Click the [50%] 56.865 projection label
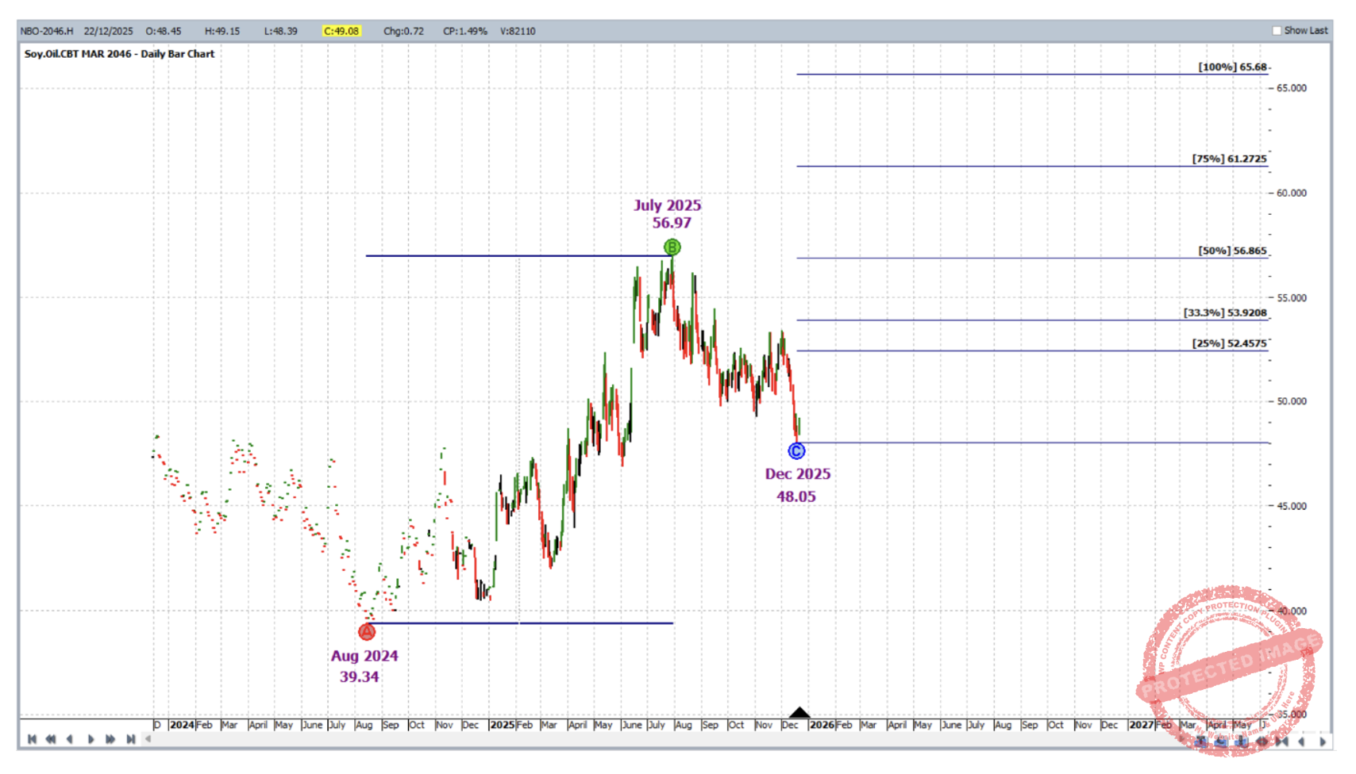Screen dimensions: 1356x774 (x=1232, y=251)
